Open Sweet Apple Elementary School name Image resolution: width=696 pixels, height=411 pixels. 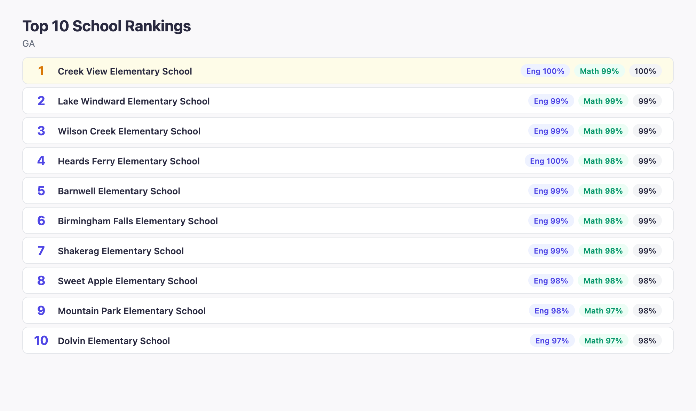(128, 281)
